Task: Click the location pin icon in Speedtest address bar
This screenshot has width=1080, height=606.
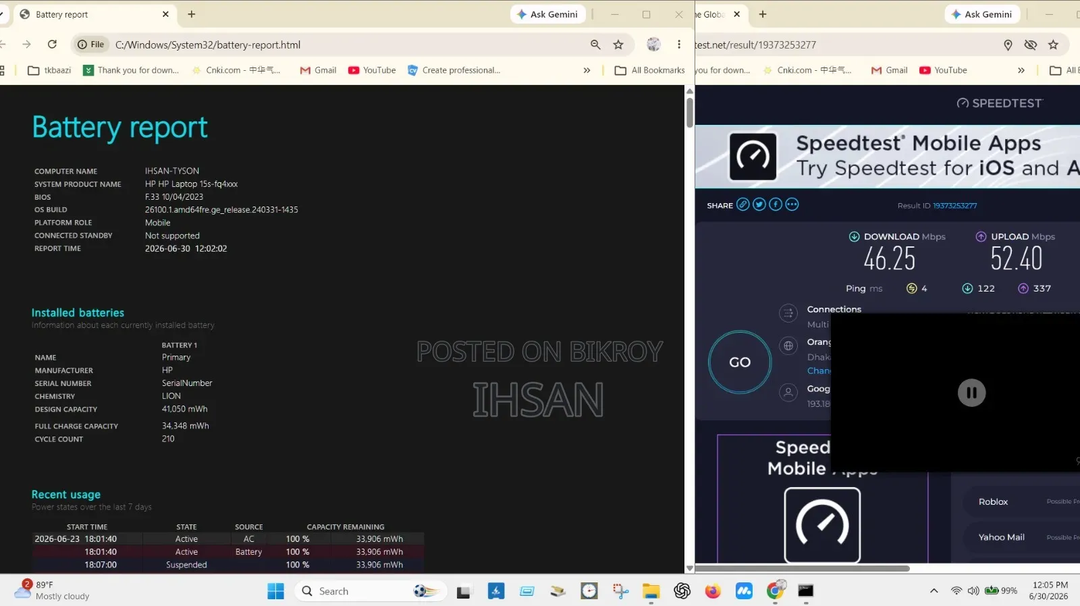Action: [1008, 45]
